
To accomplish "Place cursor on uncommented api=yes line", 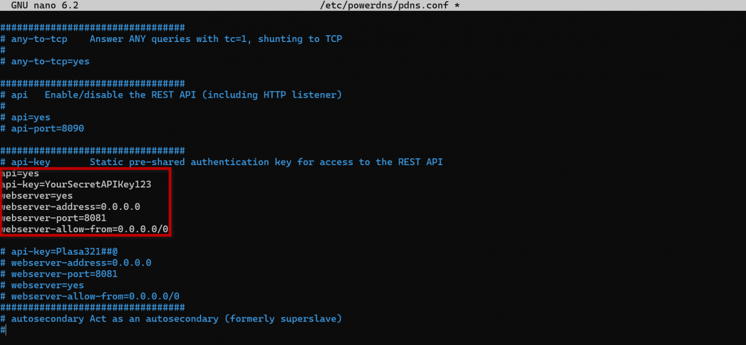I will [20, 173].
